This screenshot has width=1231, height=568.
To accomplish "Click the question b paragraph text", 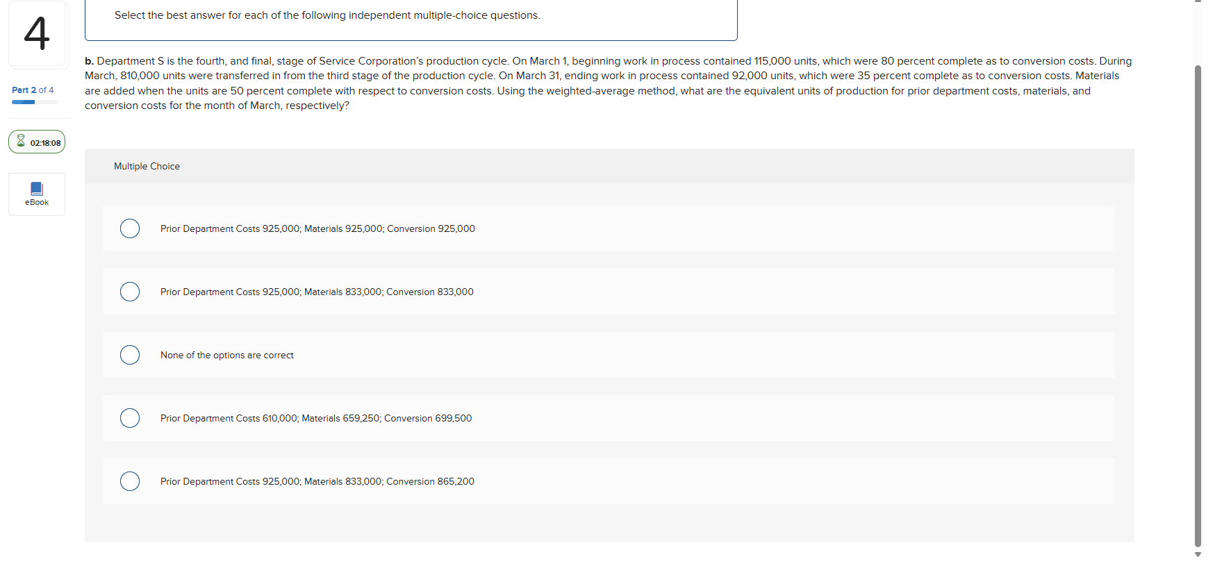I will 609,83.
